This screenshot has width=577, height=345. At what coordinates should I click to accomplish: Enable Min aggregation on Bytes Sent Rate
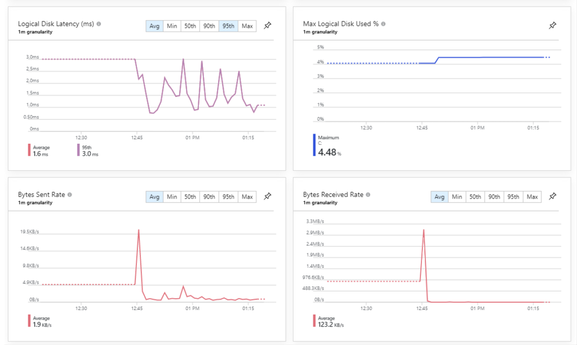(x=172, y=197)
